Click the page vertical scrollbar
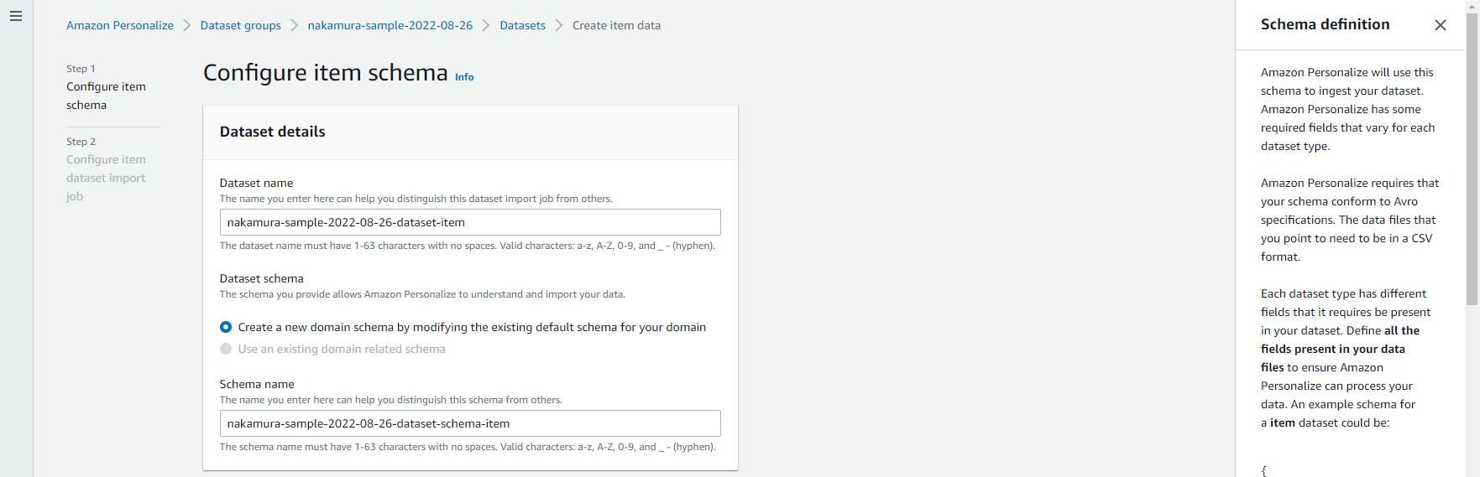Image resolution: width=1480 pixels, height=477 pixels. (x=1472, y=159)
